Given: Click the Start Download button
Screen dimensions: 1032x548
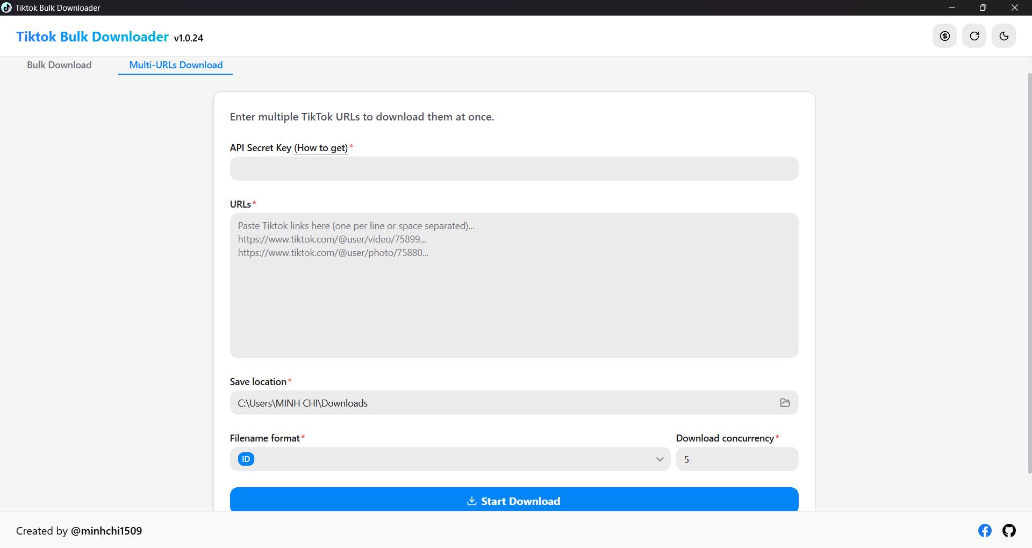Looking at the screenshot, I should (514, 500).
